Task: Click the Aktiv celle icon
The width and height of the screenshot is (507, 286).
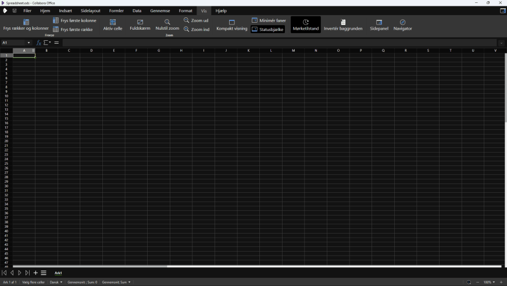Action: (113, 22)
